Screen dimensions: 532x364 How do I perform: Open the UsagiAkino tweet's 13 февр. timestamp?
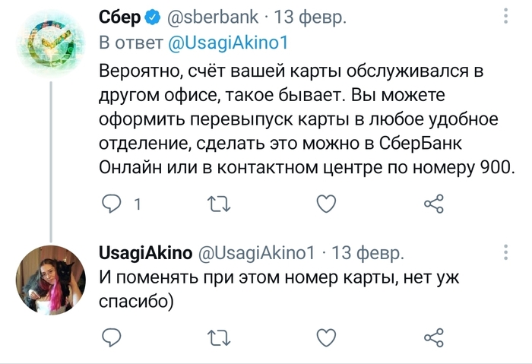pos(369,252)
